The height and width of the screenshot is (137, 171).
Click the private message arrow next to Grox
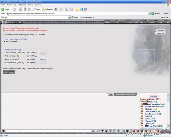142,123
